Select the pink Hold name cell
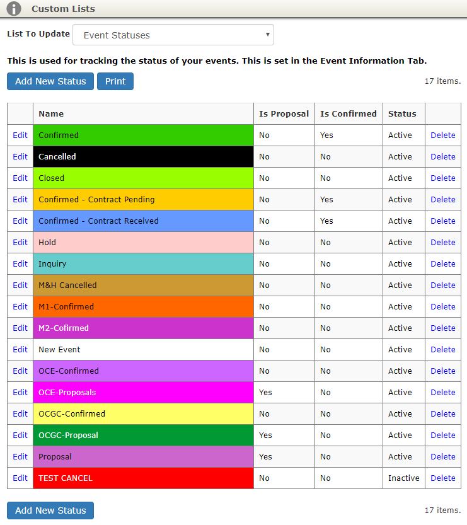Viewport: 467px width, 525px height. pos(143,243)
